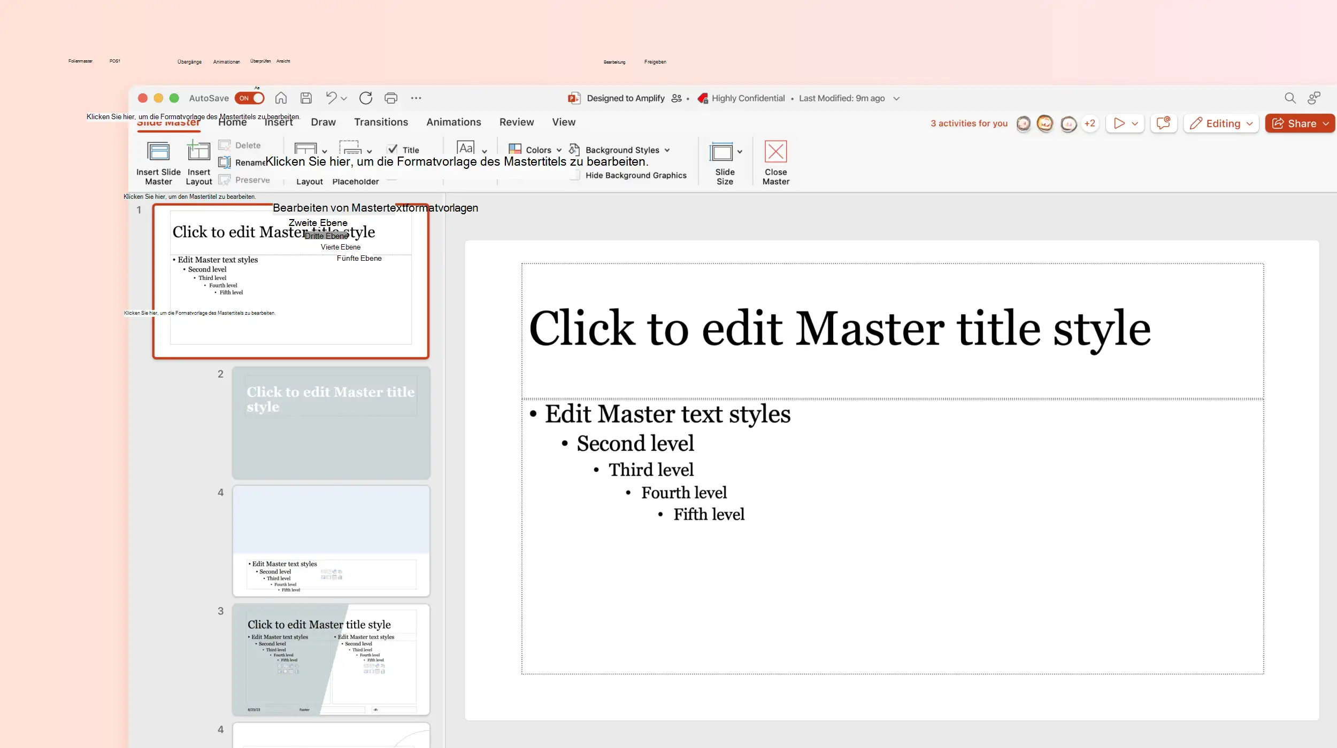Image resolution: width=1337 pixels, height=748 pixels.
Task: Click the Print icon
Action: click(391, 98)
